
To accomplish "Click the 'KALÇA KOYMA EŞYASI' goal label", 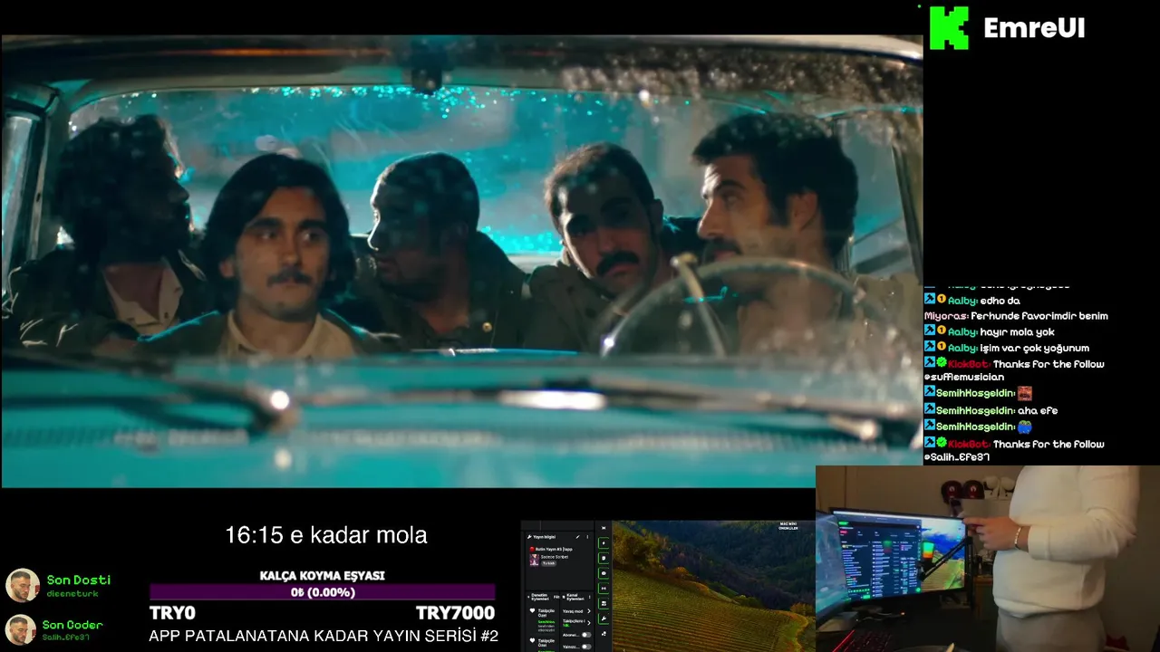I will coord(322,576).
